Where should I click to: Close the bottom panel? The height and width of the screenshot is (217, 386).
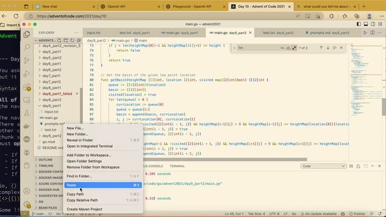pos(379,166)
